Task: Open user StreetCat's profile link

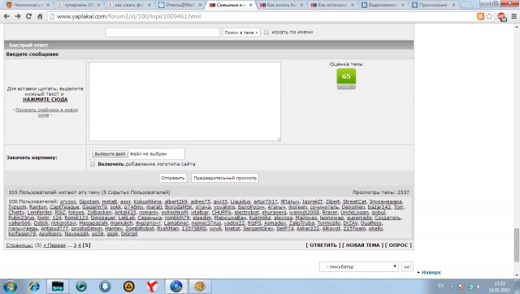Action: 354,201
